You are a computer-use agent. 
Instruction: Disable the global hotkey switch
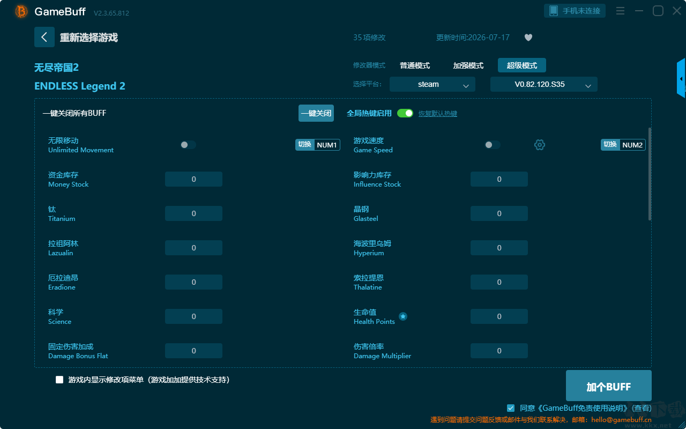405,113
